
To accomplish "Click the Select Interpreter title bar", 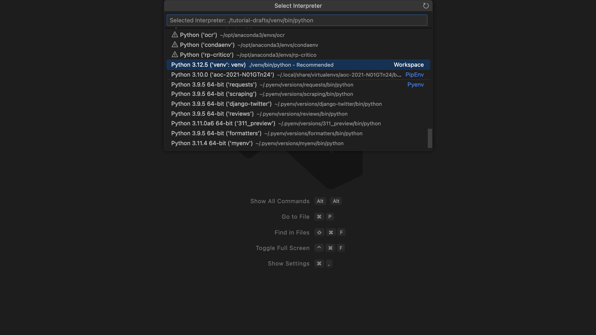I will 298,6.
